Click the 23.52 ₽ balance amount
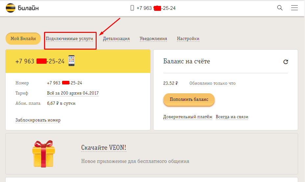The width and height of the screenshot is (305, 182). tap(170, 83)
